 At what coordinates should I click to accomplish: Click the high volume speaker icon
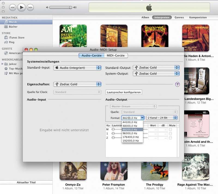[x=75, y=7]
